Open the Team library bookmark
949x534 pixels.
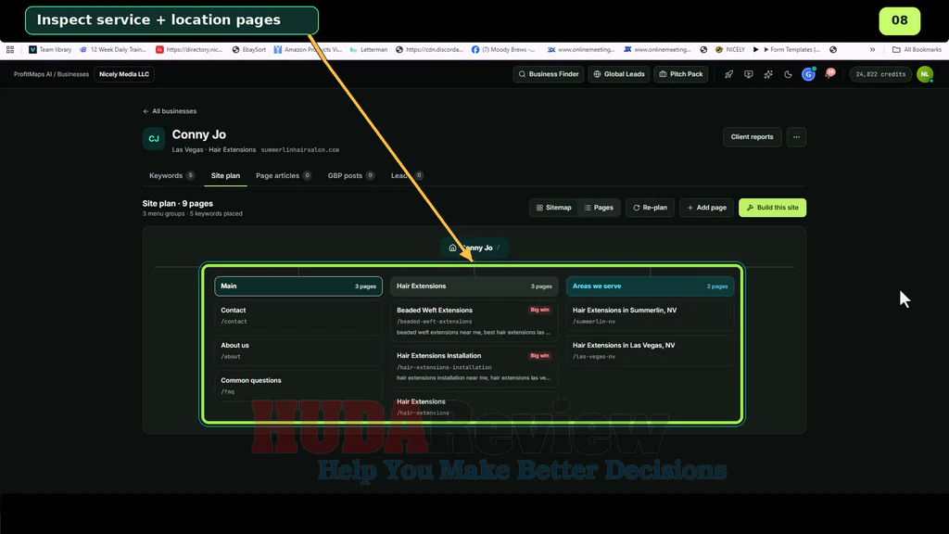(x=50, y=50)
